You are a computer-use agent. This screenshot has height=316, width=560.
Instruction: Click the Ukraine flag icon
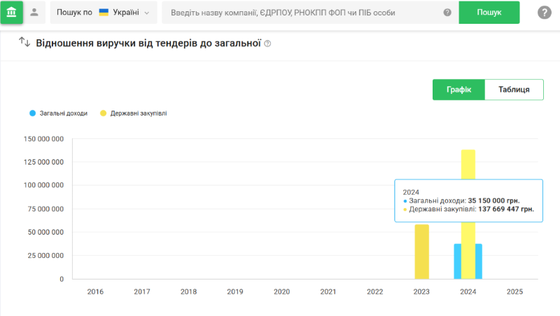pyautogui.click(x=104, y=13)
